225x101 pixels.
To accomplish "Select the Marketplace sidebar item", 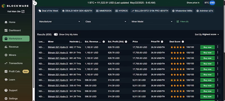I will coord(16,39).
